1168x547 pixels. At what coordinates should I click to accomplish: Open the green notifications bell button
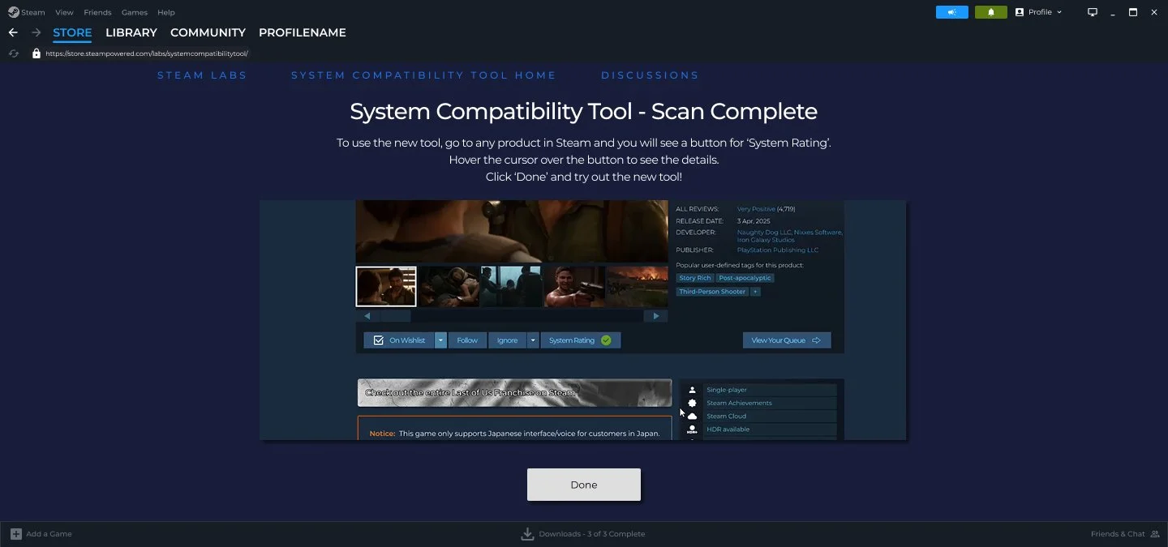[x=990, y=12]
